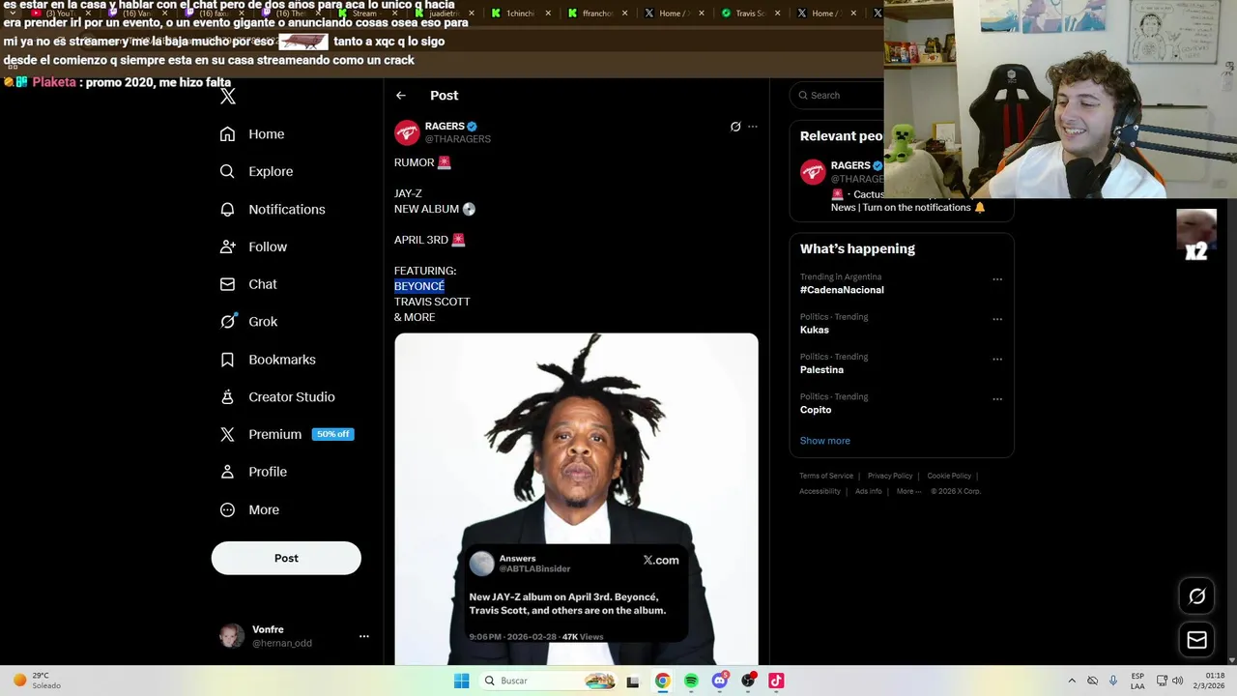The width and height of the screenshot is (1237, 696).
Task: Click the Ads info footer link
Action: 869,491
